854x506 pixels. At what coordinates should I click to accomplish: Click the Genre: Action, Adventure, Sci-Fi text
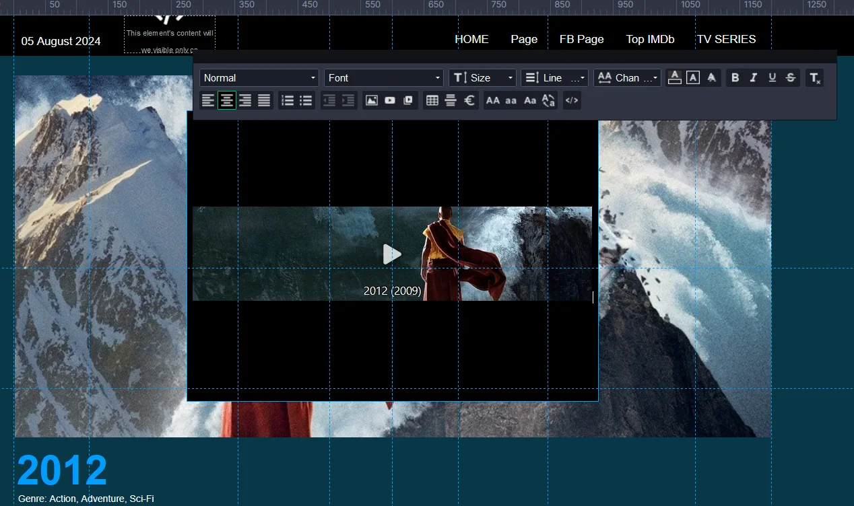tap(86, 499)
